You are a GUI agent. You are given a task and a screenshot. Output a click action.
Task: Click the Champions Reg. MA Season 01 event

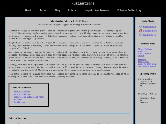tap(147, 98)
